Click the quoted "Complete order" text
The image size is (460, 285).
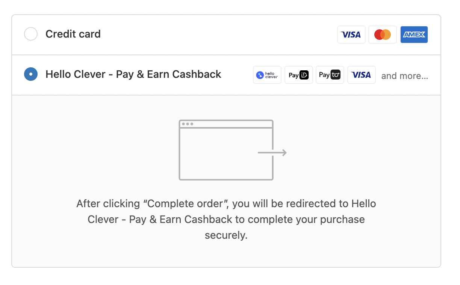tap(186, 204)
